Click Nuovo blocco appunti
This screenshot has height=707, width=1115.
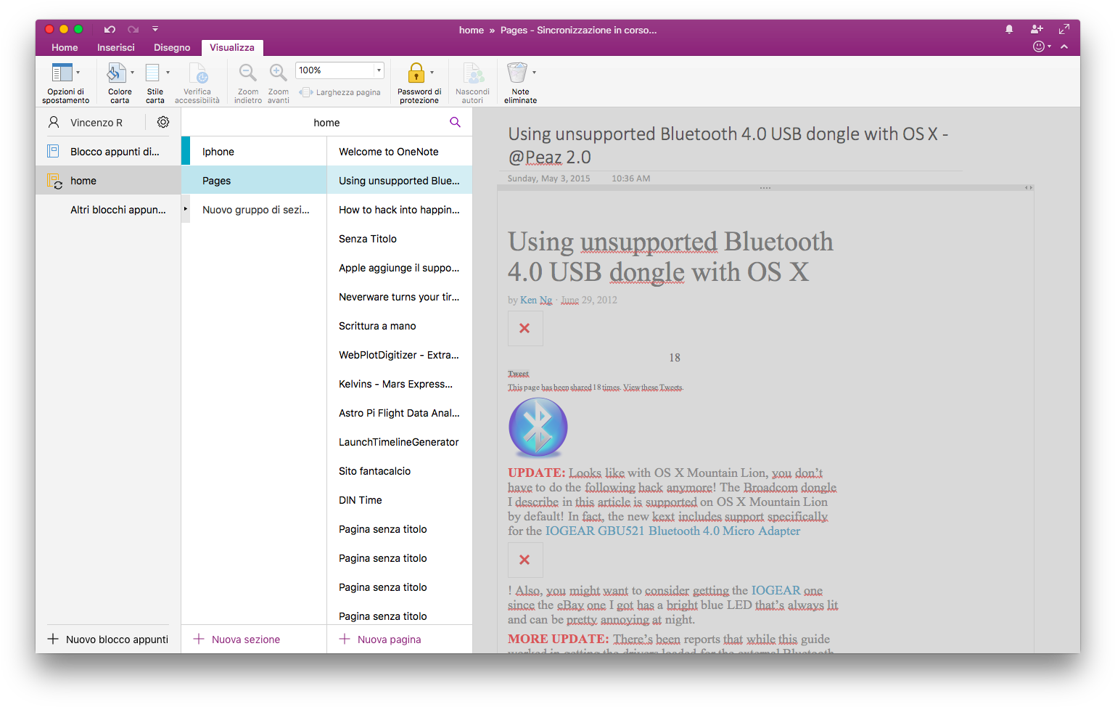click(x=108, y=639)
